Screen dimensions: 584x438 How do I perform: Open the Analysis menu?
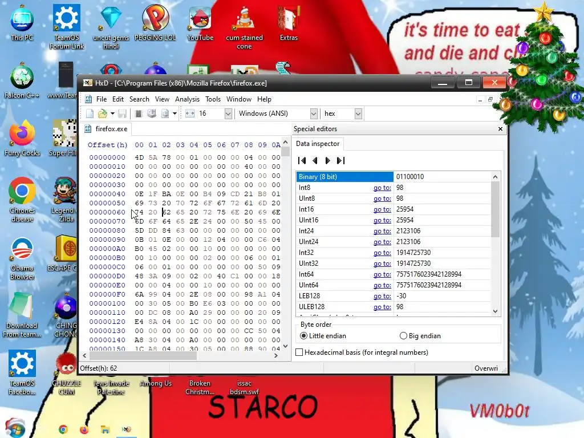pos(187,99)
